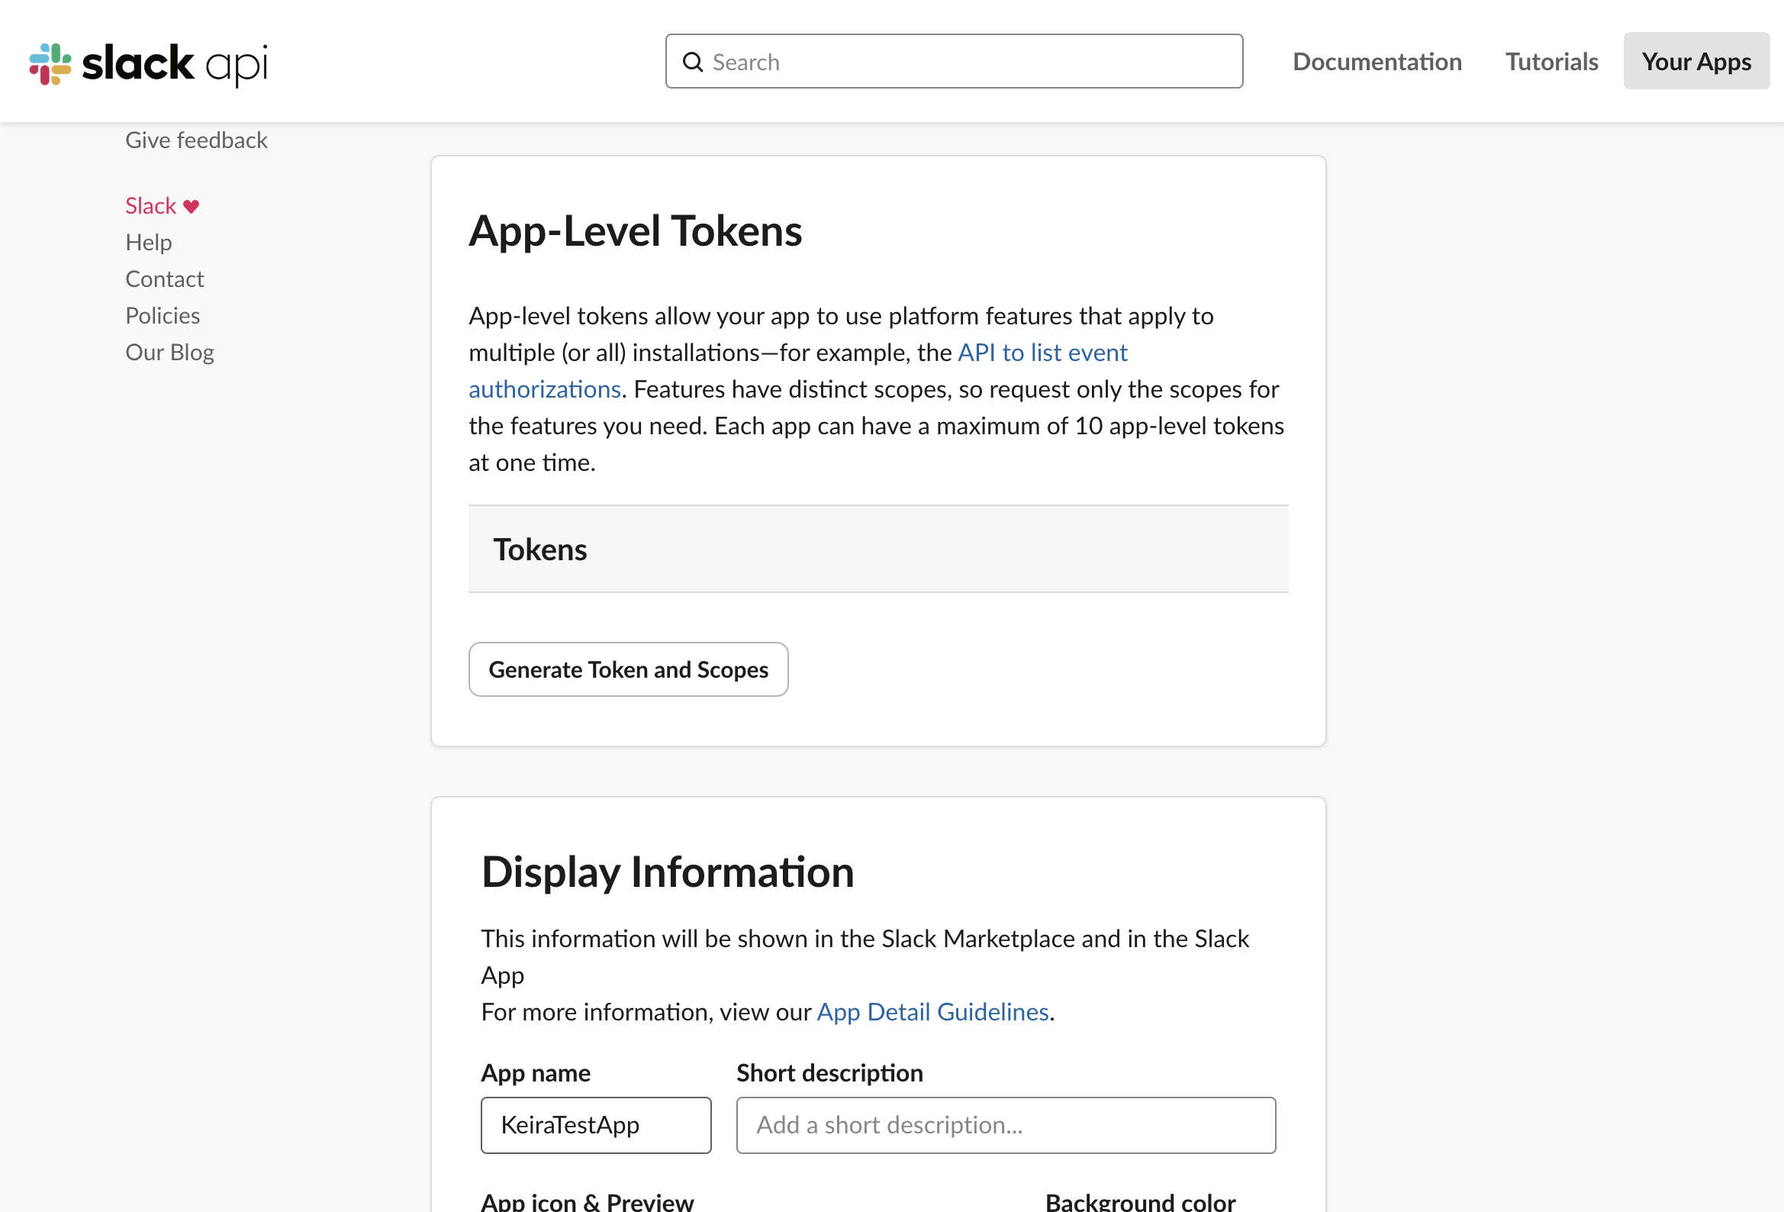Open App Detail Guidelines link
Viewport: 1784px width, 1212px height.
932,1012
